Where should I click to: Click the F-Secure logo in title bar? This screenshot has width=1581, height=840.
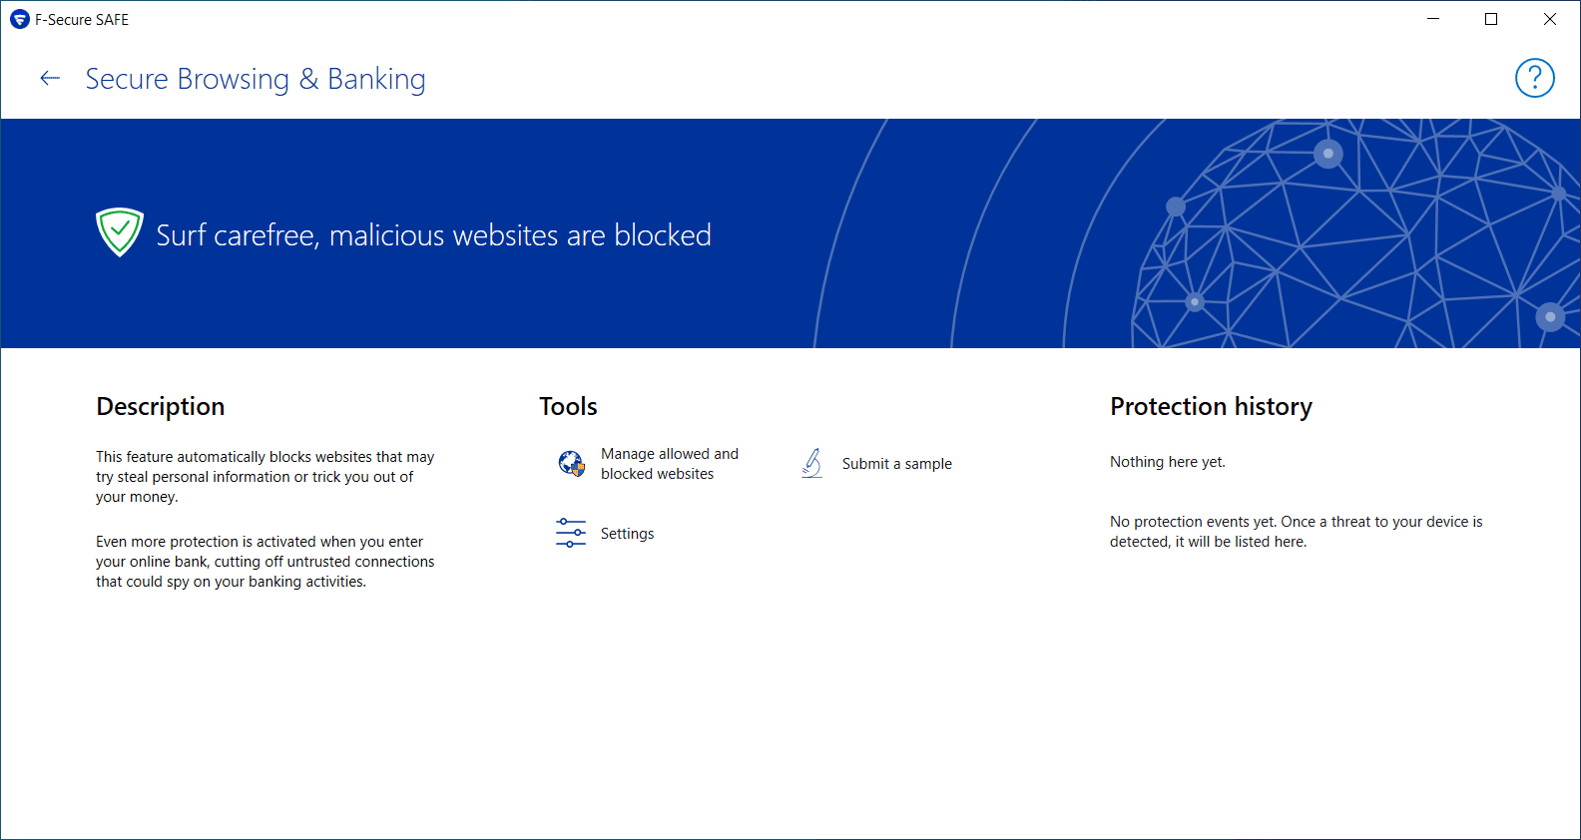19,19
